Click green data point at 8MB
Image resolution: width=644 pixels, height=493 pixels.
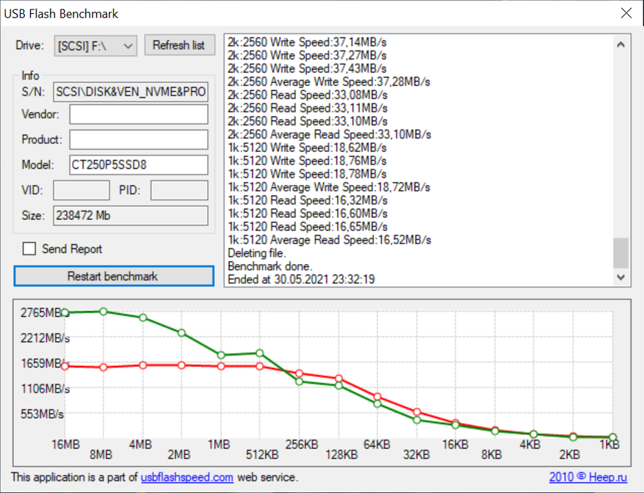pos(104,312)
